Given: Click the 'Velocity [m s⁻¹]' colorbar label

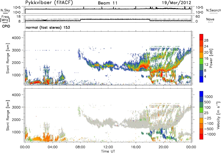Looking at the screenshot, I should coord(218,115).
